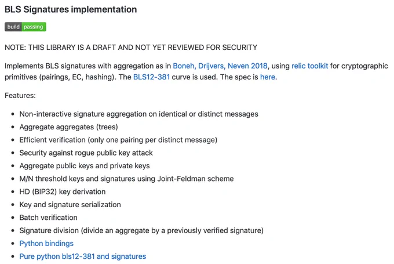The width and height of the screenshot is (394, 264).
Task: Click the Batch verification item
Action: click(49, 218)
